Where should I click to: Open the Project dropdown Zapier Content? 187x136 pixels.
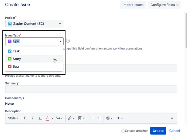point(34,24)
